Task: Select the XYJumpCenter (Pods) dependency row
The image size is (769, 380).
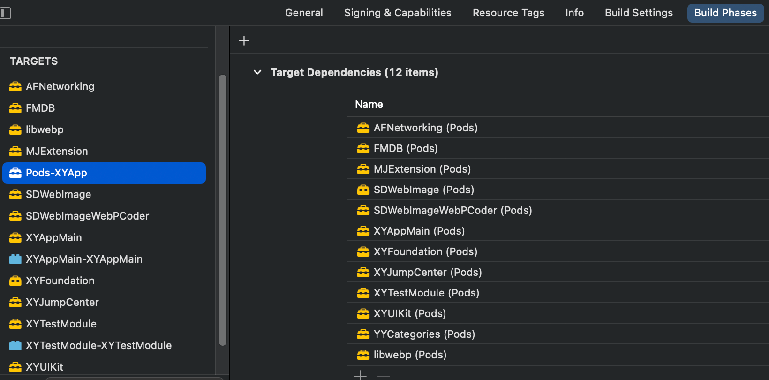Action: coord(428,273)
